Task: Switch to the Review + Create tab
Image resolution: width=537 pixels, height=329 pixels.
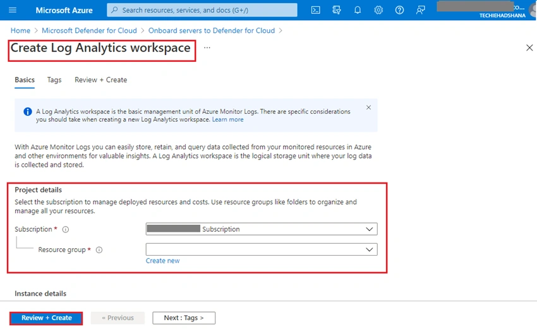Action: [100, 80]
